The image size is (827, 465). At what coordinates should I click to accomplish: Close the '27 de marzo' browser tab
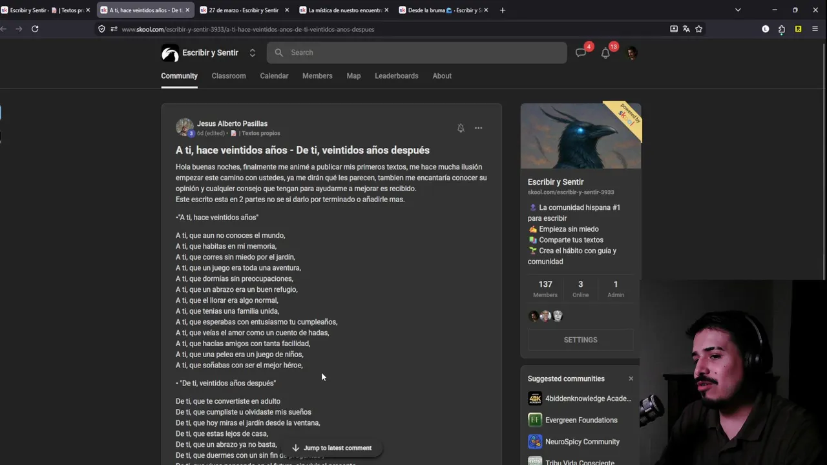tap(287, 10)
